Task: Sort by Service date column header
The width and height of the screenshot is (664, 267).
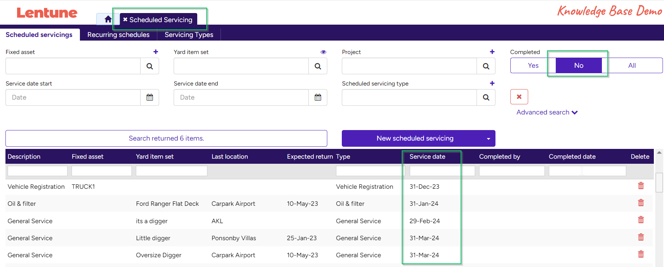Action: click(x=427, y=157)
